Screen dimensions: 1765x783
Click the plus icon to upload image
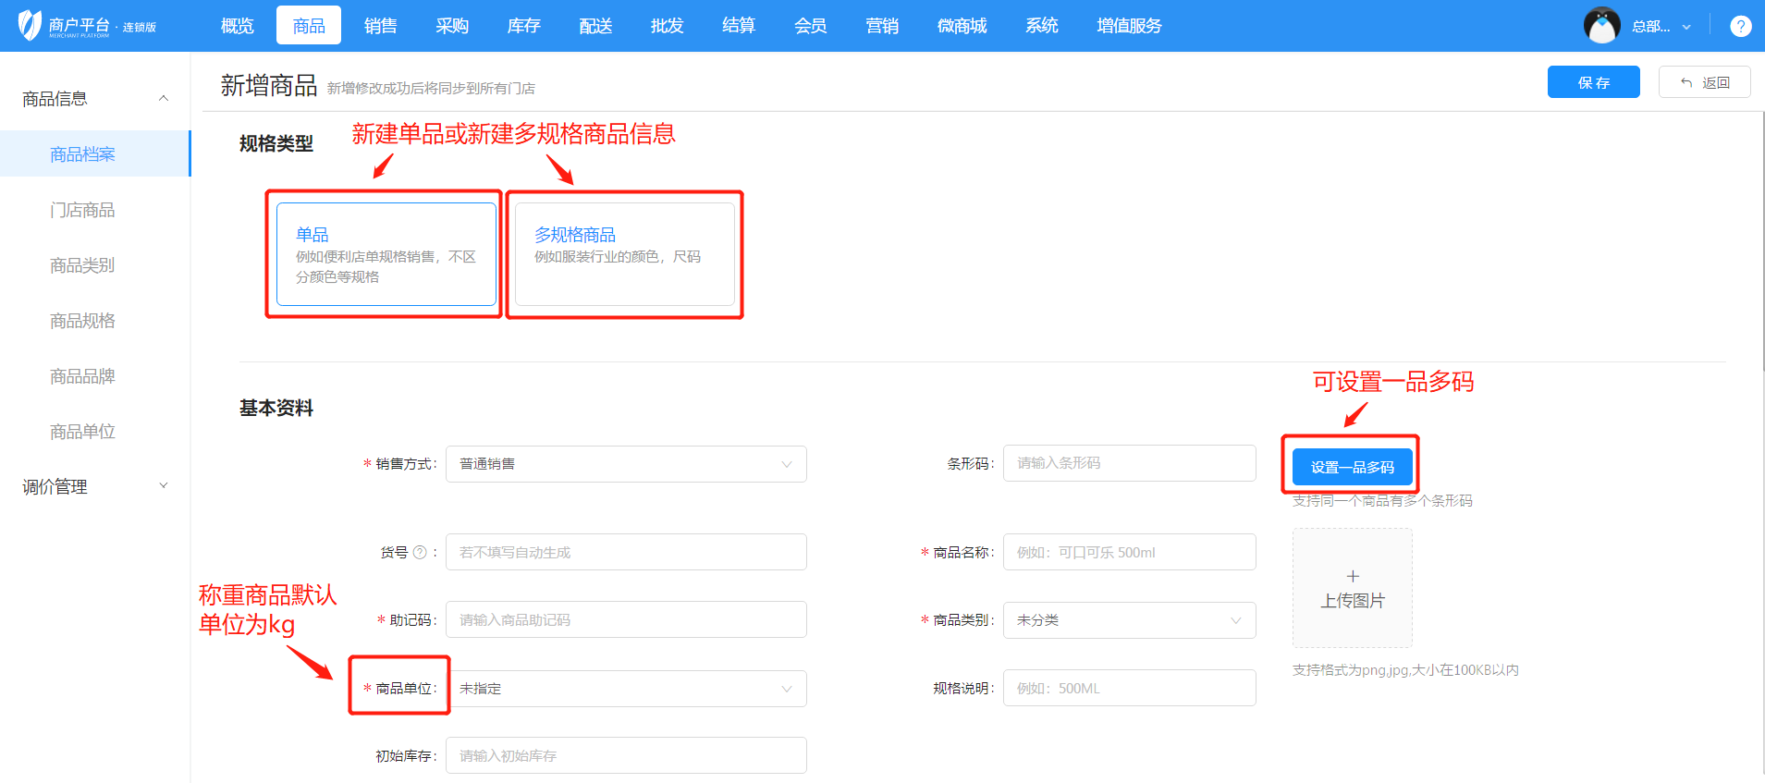[x=1352, y=576]
